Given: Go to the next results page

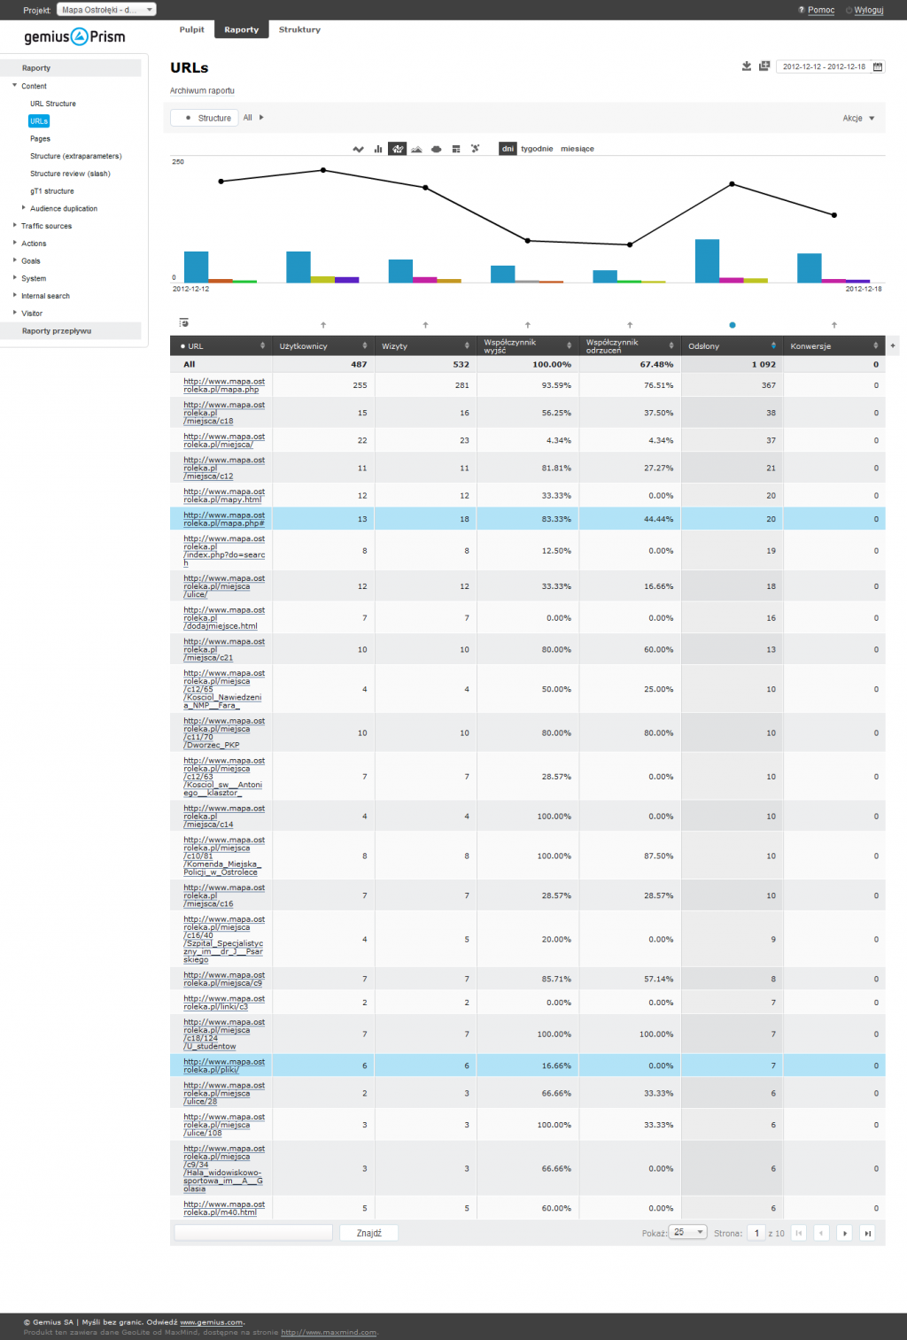Looking at the screenshot, I should (x=844, y=1233).
